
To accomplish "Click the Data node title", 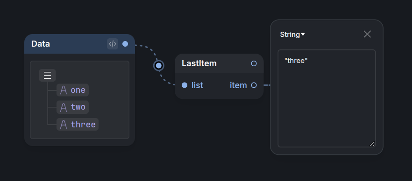I will pyautogui.click(x=41, y=44).
